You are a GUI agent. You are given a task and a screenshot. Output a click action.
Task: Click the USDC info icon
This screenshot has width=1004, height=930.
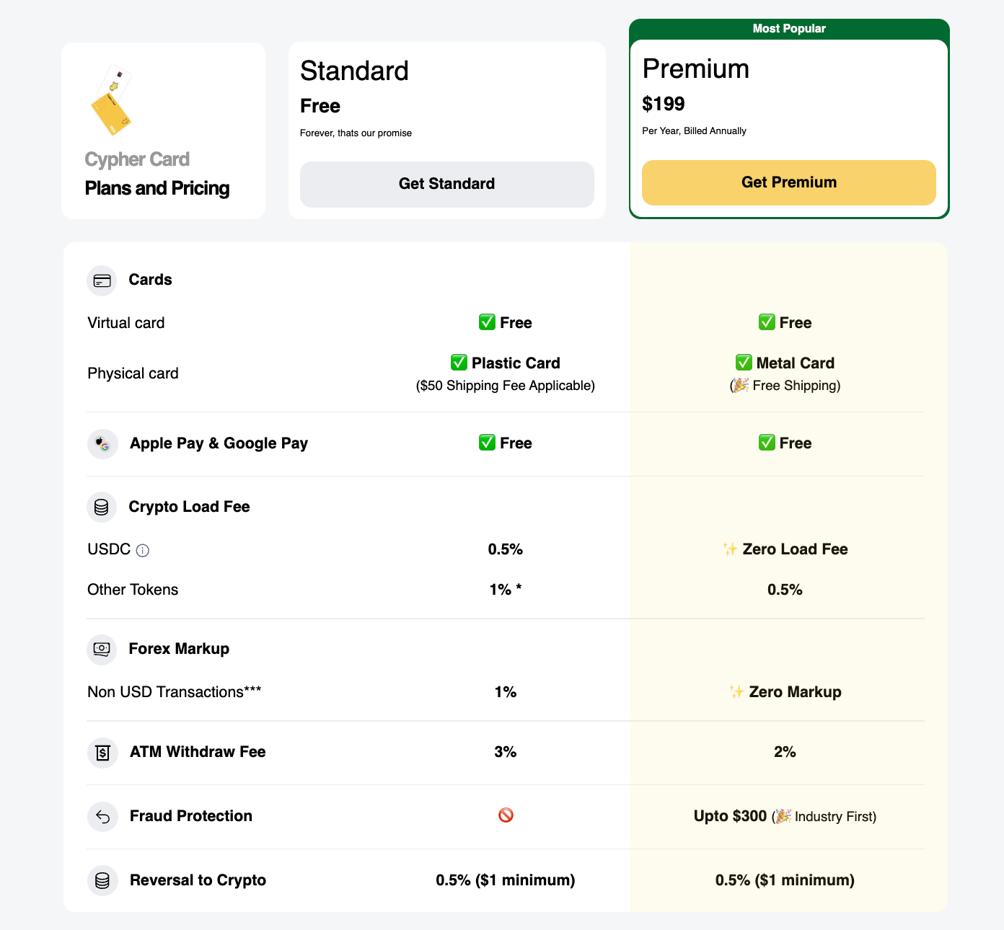coord(143,551)
